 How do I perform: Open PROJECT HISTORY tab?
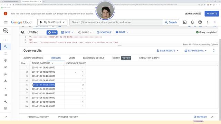point(68,117)
